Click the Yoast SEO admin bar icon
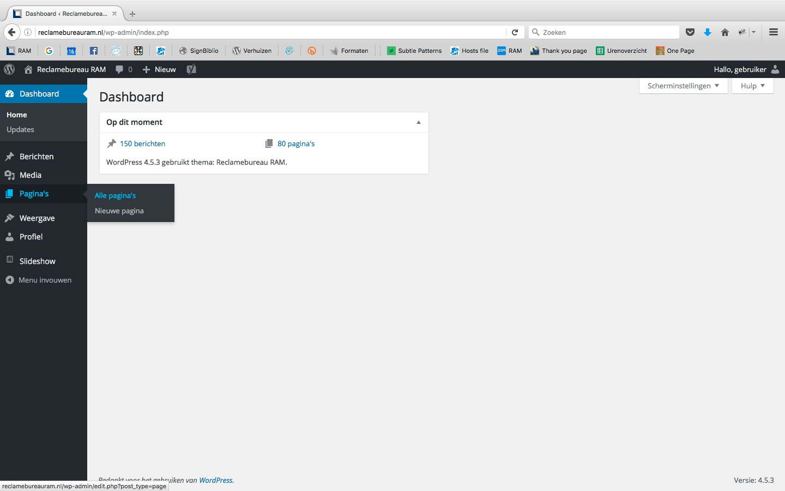This screenshot has height=491, width=785. [191, 69]
